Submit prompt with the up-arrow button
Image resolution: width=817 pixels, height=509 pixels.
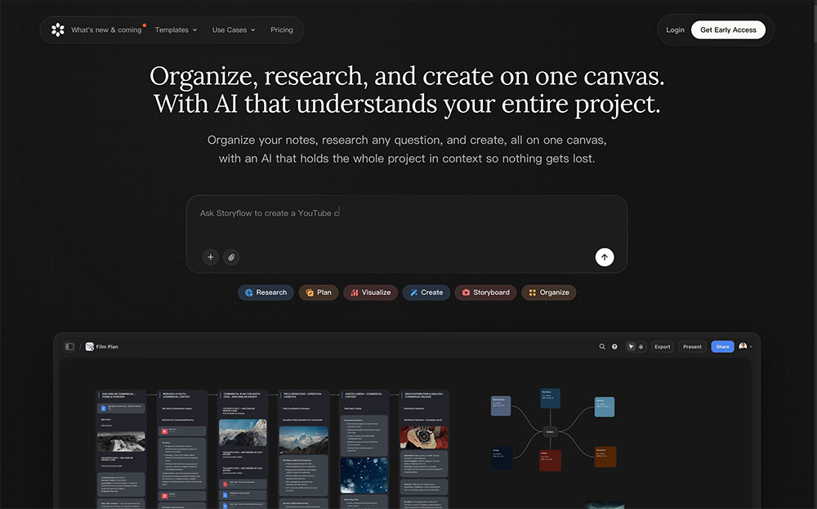point(605,257)
